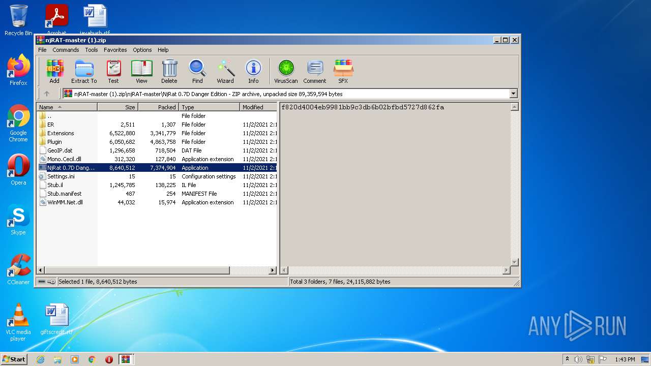Image resolution: width=651 pixels, height=366 pixels.
Task: Click Opera taskbar icon
Action: [x=109, y=359]
